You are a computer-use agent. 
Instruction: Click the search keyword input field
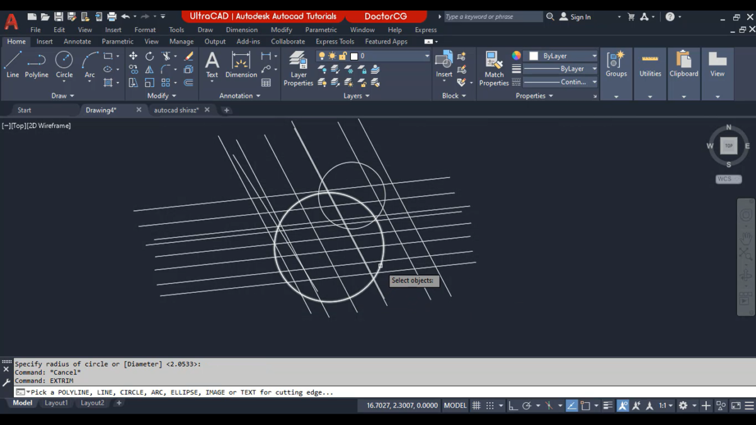(x=493, y=17)
